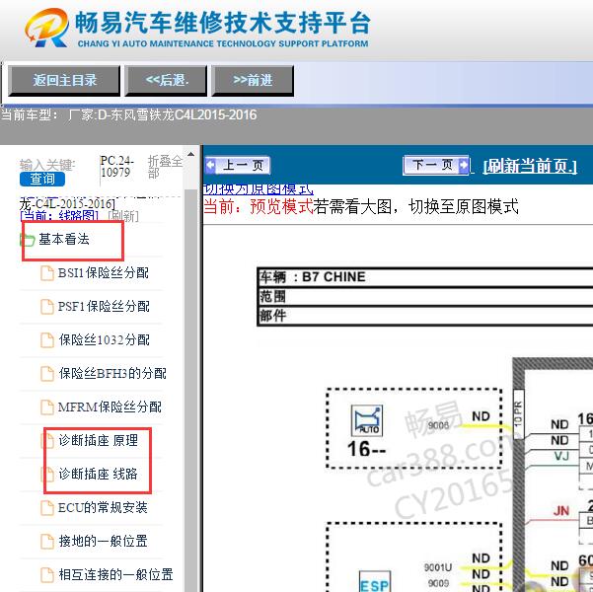Open 接地的一般位置 document
Viewport: 593px width, 592px height.
click(x=103, y=541)
